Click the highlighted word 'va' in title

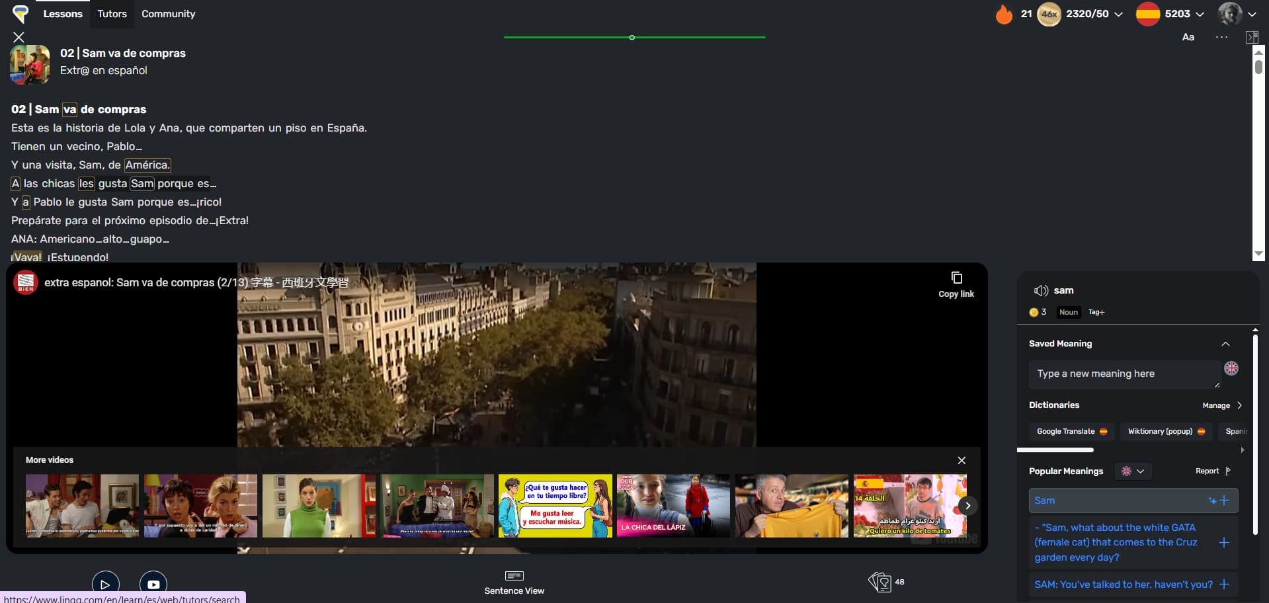(69, 109)
